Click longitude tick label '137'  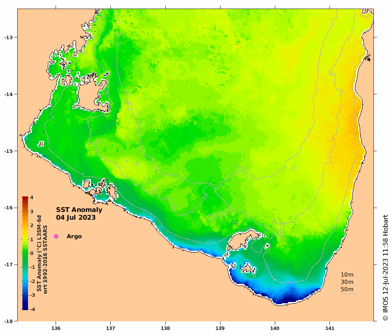[111, 328]
